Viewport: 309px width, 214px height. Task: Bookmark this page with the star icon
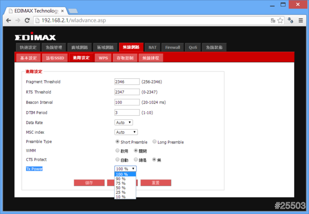(x=280, y=20)
